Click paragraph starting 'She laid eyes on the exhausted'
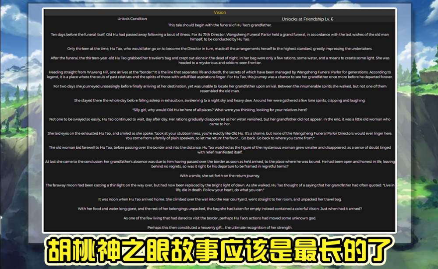This screenshot has height=269, width=438. tap(220, 136)
